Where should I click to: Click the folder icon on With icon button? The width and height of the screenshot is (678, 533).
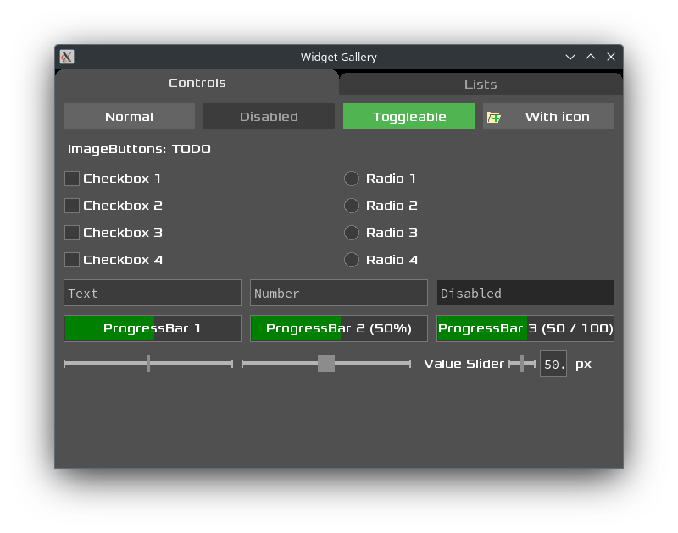pyautogui.click(x=494, y=117)
